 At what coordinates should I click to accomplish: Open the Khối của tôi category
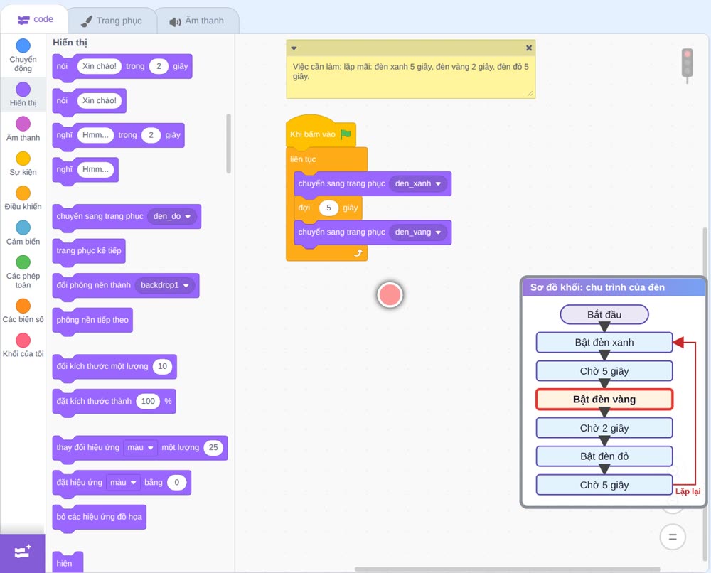tap(23, 346)
